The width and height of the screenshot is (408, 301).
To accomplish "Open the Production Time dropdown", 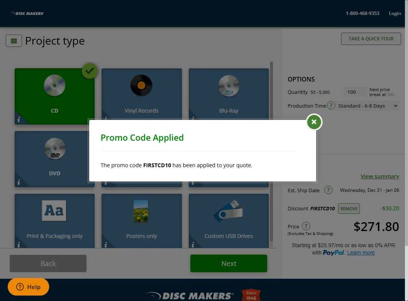I will coord(368,106).
